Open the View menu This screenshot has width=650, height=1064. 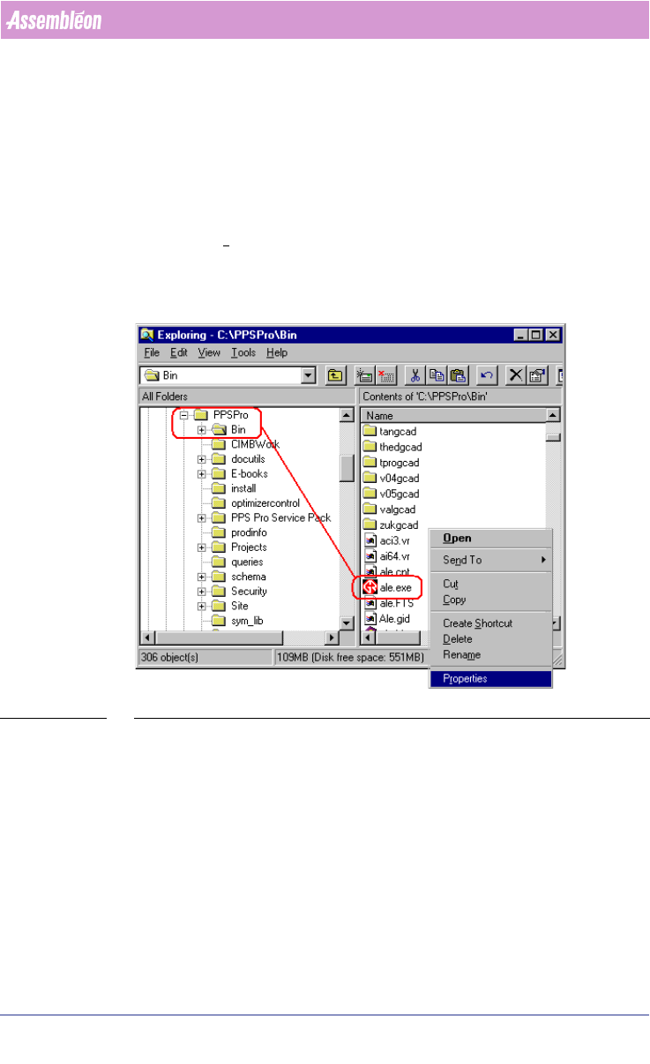[209, 352]
